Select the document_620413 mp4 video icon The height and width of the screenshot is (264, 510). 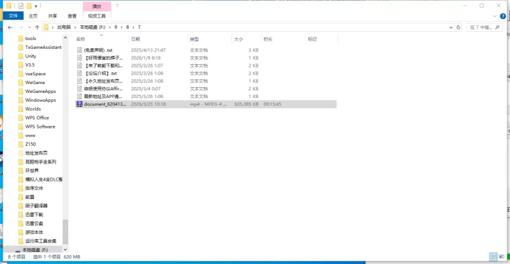pos(79,104)
